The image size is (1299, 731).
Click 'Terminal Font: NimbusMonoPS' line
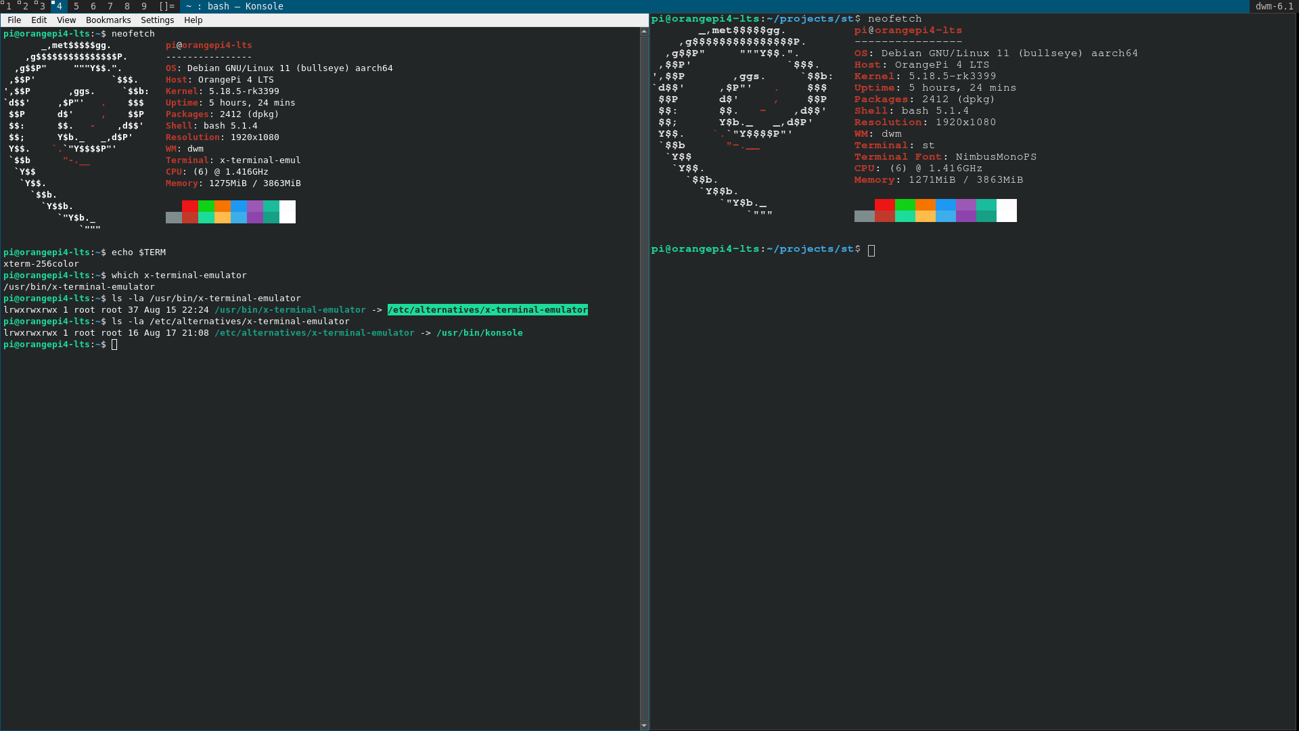coord(945,157)
